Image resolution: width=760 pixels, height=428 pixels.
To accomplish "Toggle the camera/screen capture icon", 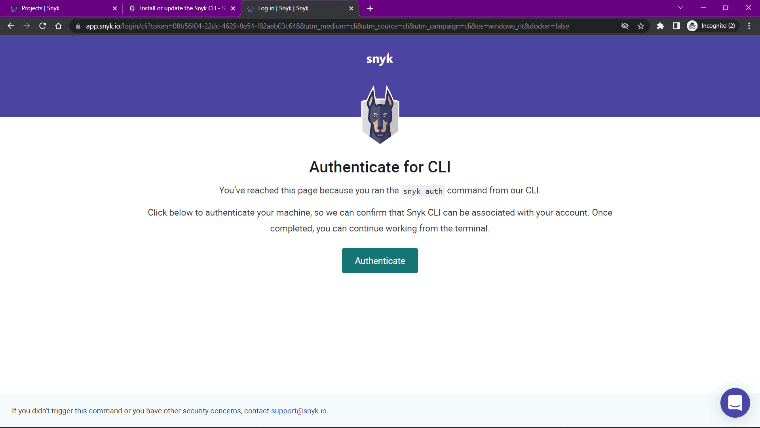I will [x=624, y=26].
